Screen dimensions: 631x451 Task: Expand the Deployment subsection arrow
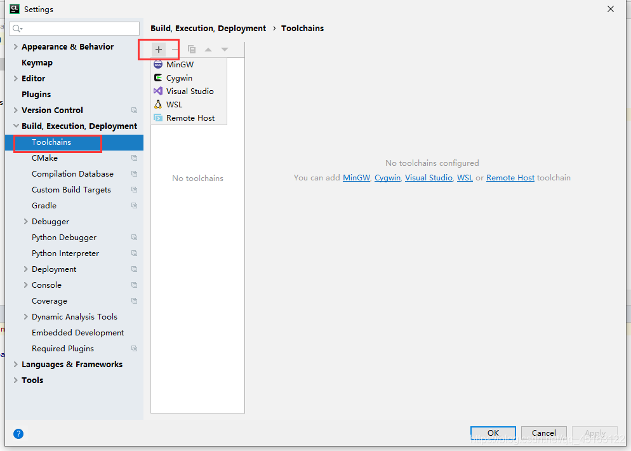[x=25, y=269]
